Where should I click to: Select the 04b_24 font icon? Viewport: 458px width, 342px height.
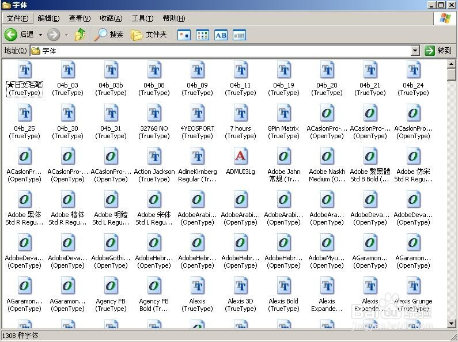413,70
